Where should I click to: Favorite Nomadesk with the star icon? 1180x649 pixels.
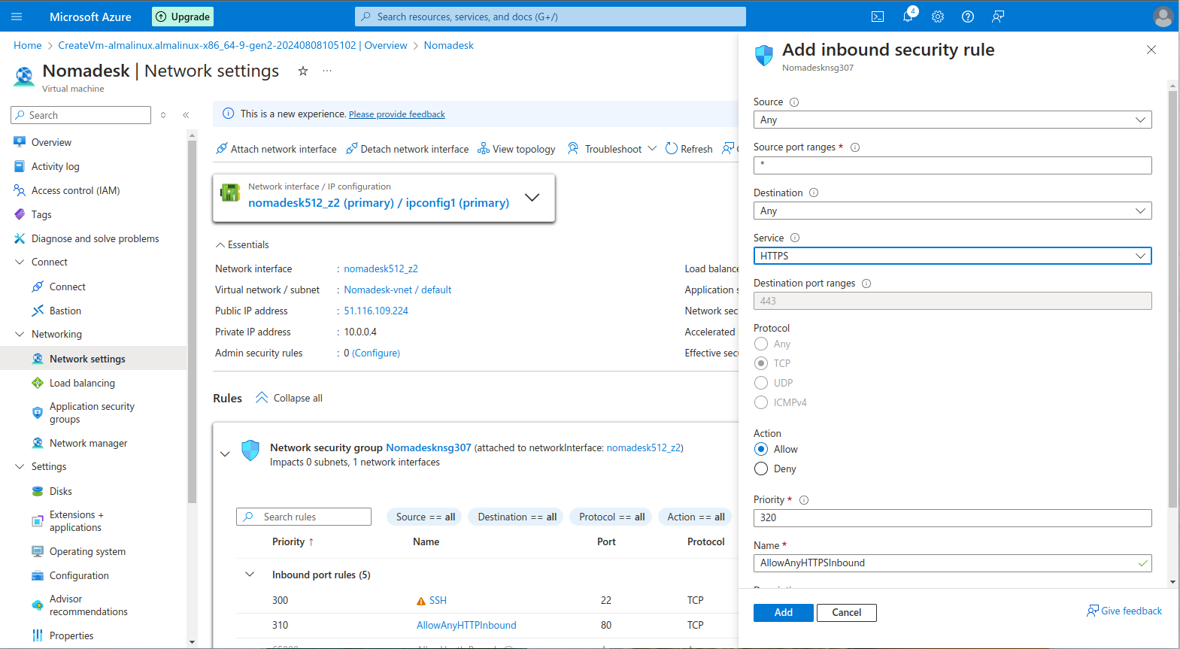pyautogui.click(x=303, y=71)
